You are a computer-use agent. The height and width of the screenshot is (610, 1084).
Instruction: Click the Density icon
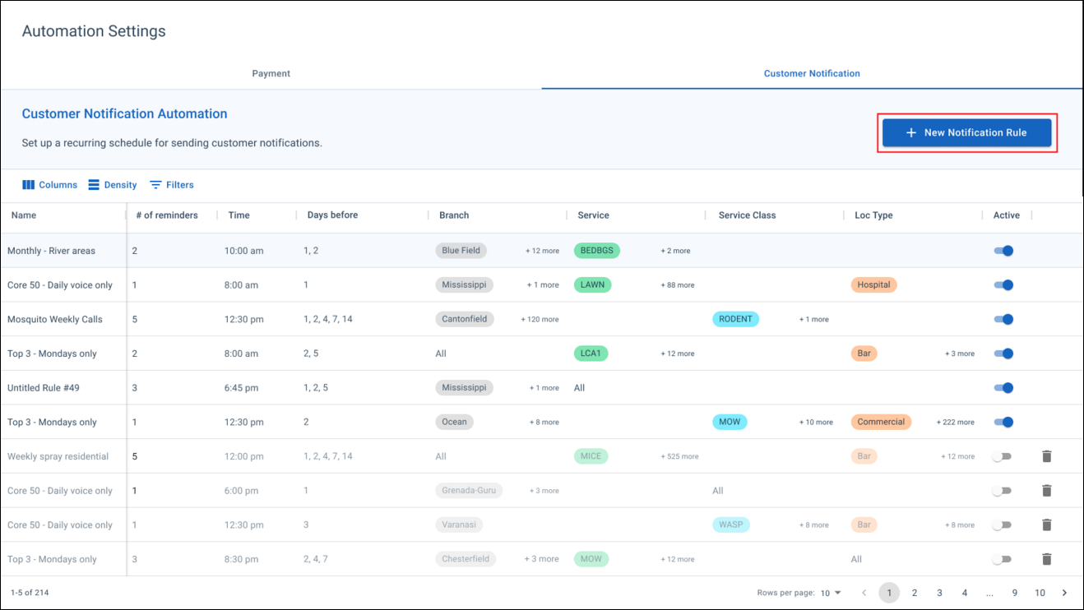[x=112, y=184]
